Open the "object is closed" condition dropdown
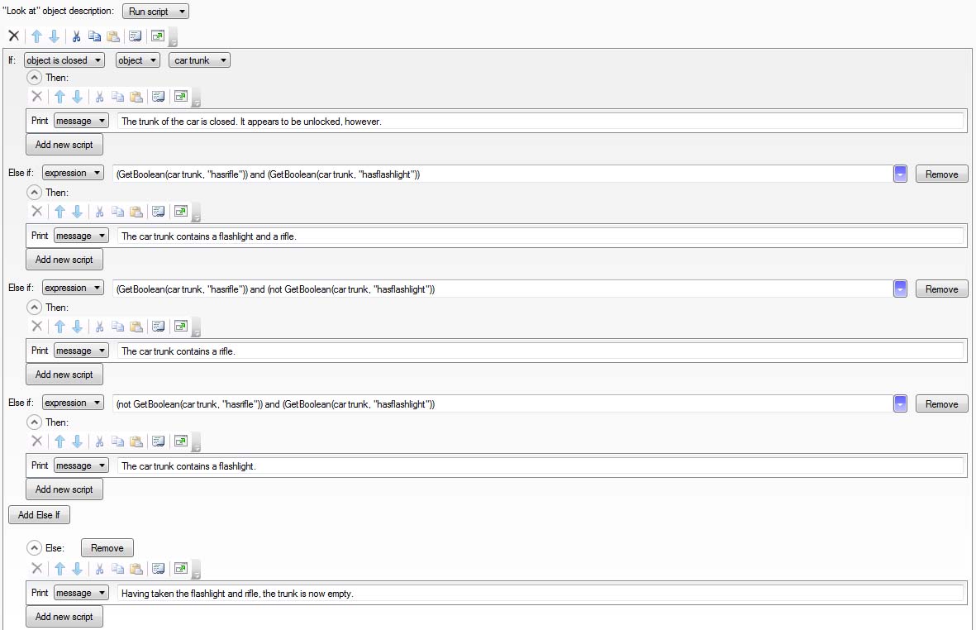The height and width of the screenshot is (630, 976). point(64,60)
